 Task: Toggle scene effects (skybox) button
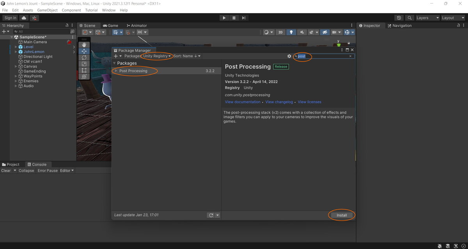(311, 32)
